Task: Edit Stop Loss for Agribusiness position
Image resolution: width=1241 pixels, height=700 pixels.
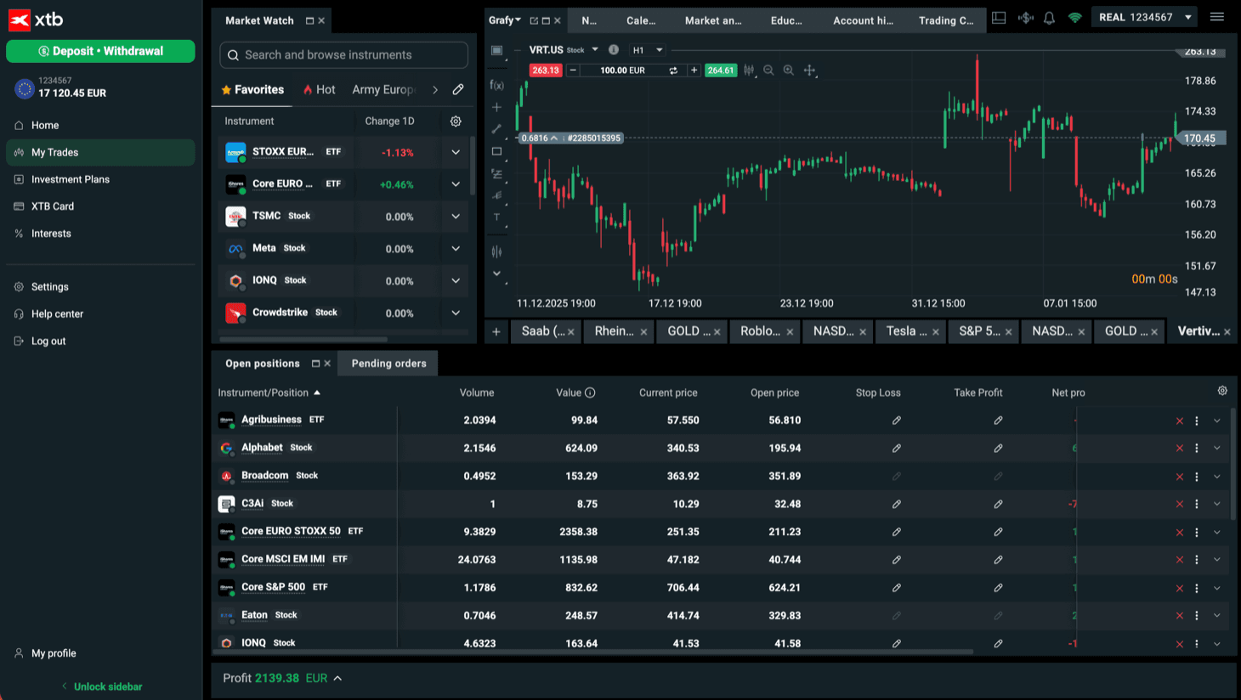Action: pyautogui.click(x=897, y=421)
